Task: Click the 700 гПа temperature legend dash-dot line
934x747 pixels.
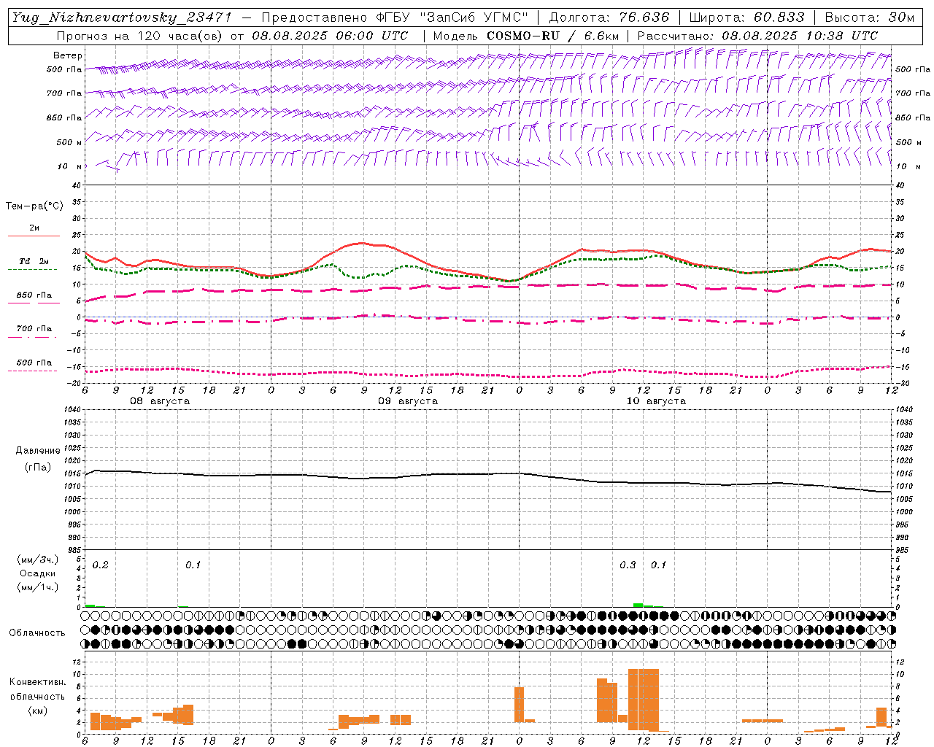Action: tap(32, 337)
